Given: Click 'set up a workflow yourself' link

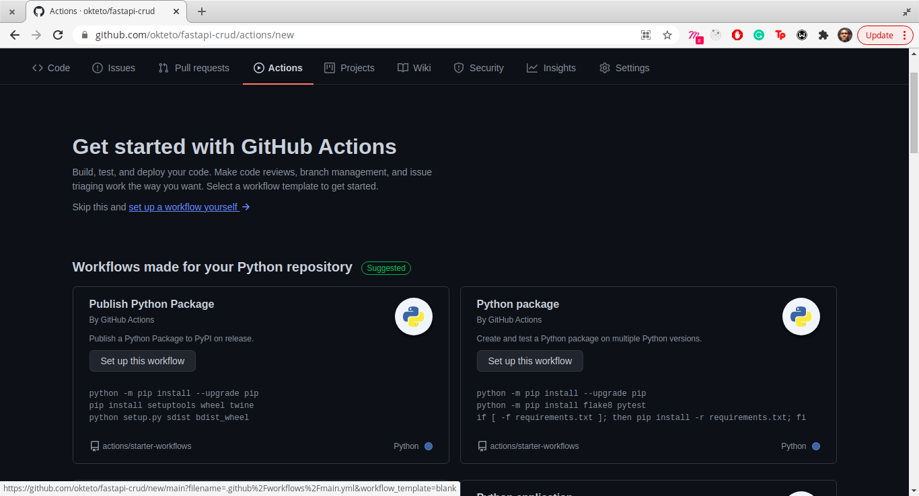Looking at the screenshot, I should (189, 207).
